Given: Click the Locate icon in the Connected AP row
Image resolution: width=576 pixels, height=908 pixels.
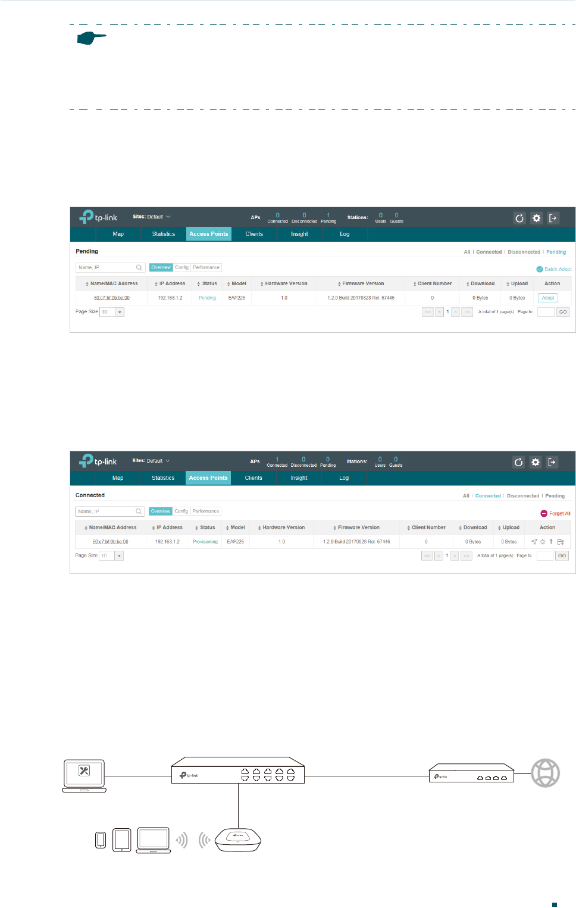Looking at the screenshot, I should coord(534,542).
